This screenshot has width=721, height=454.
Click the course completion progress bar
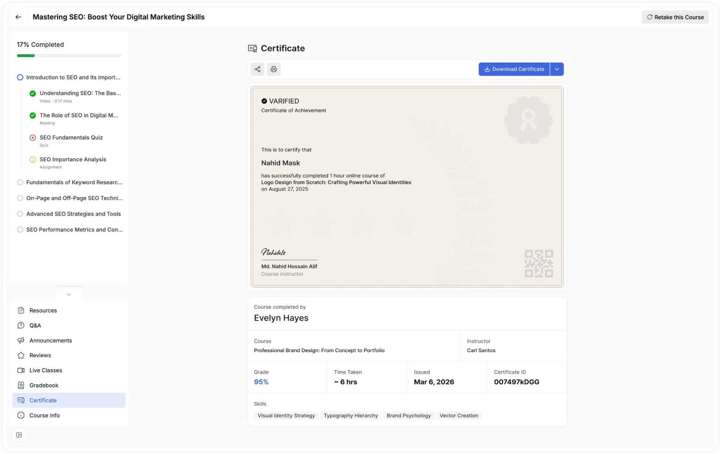pyautogui.click(x=69, y=56)
